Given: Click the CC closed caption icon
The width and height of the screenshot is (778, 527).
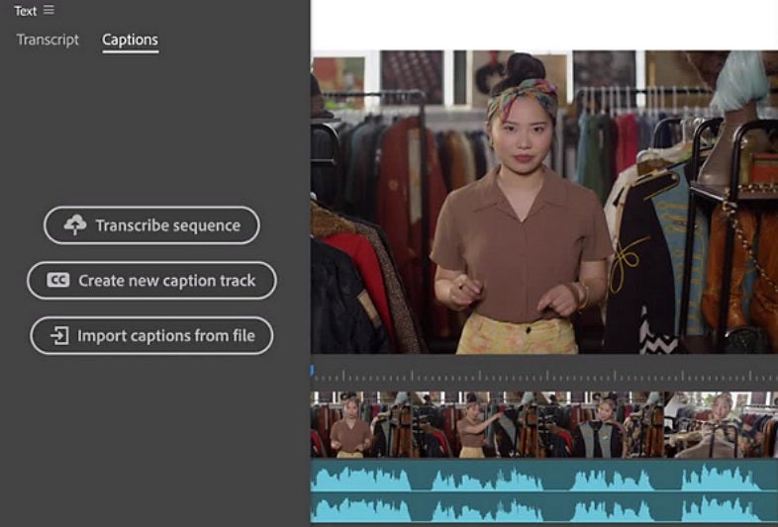Looking at the screenshot, I should (x=58, y=281).
